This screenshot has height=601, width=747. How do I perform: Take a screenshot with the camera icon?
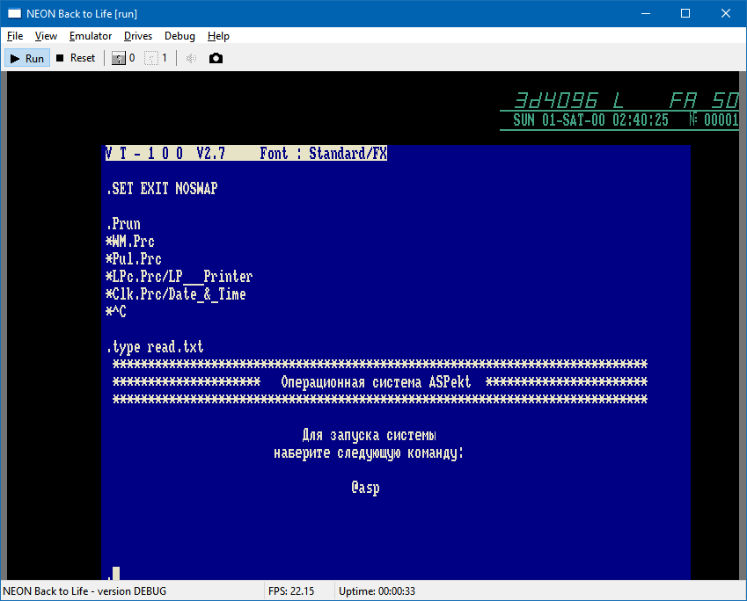click(x=216, y=58)
